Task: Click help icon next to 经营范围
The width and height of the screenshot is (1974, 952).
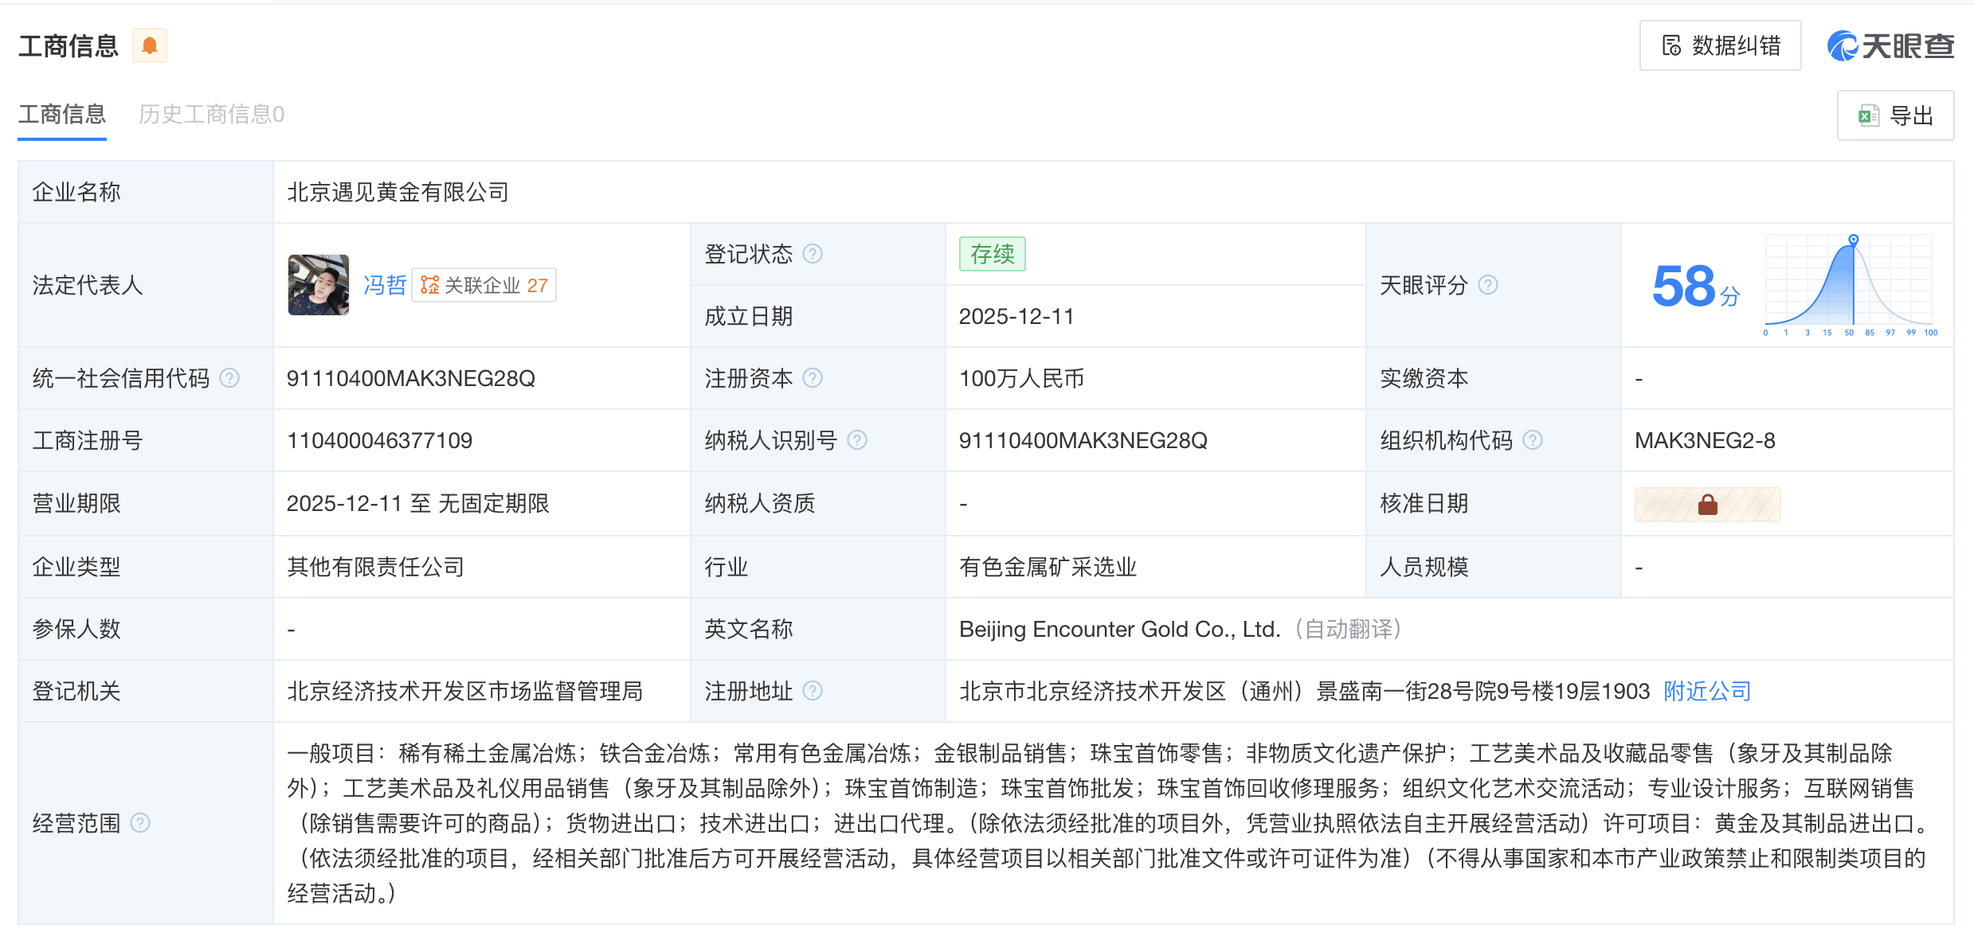Action: tap(140, 823)
